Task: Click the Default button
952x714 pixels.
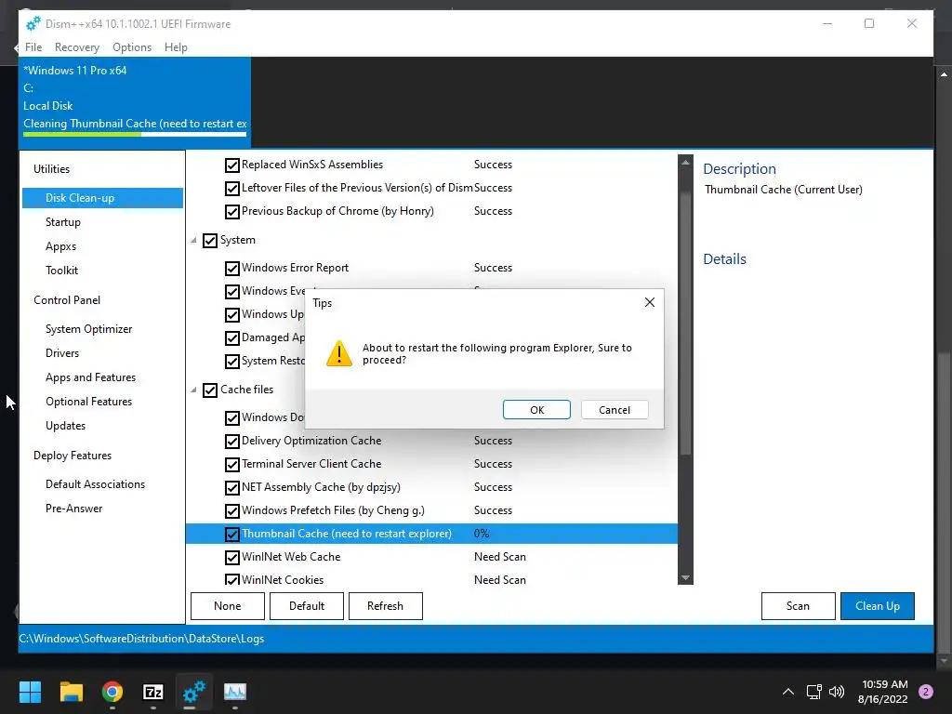Action: pos(307,606)
